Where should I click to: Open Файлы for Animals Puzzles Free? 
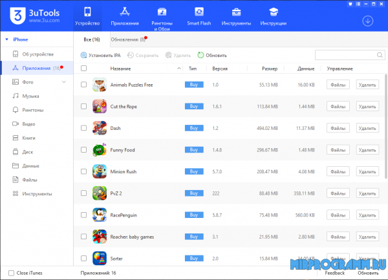click(x=338, y=85)
